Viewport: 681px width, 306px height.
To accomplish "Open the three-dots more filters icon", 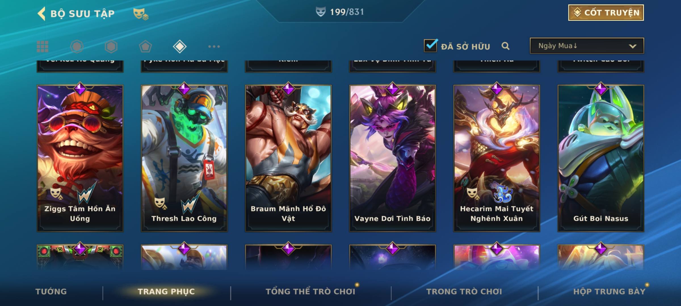I will point(214,46).
